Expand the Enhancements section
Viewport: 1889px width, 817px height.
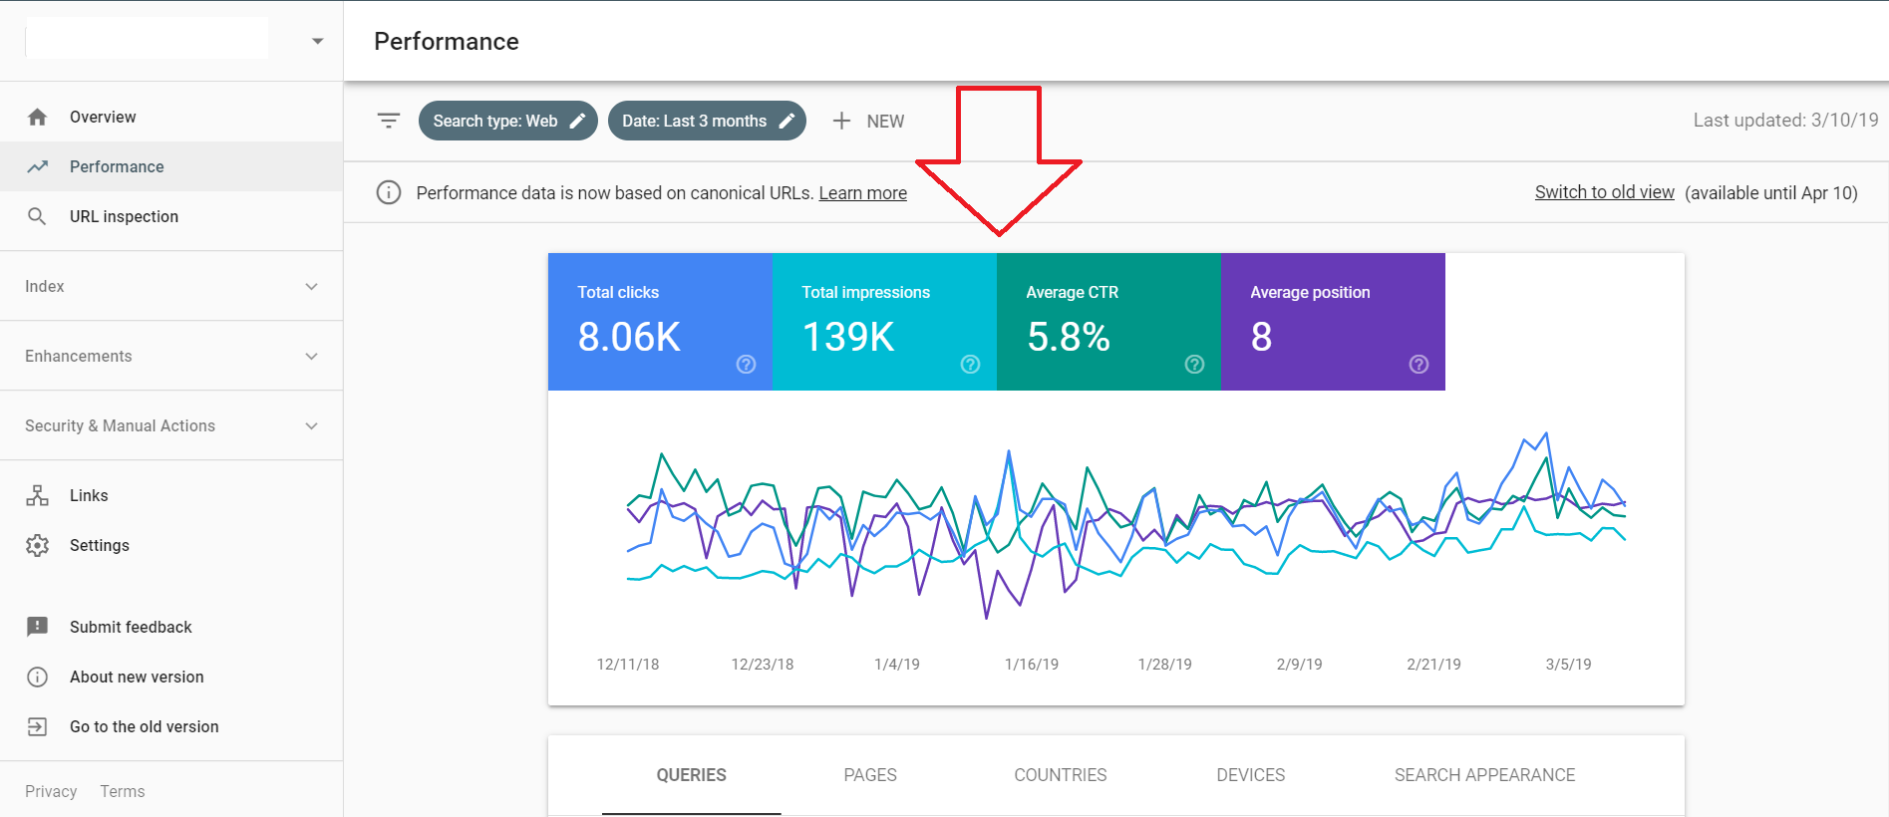click(171, 356)
